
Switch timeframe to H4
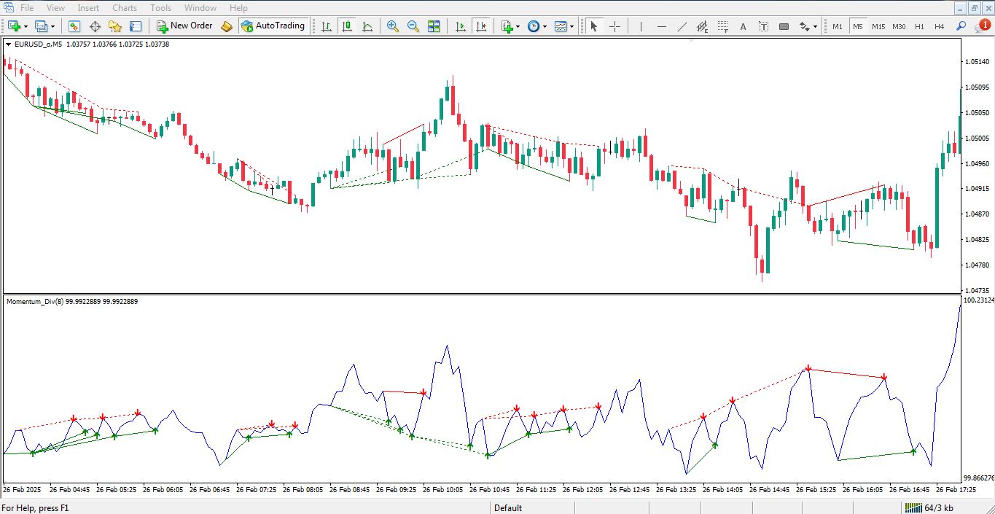tap(940, 26)
